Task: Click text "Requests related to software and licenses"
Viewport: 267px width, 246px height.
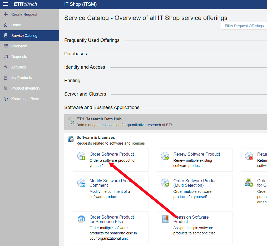Action: (x=111, y=143)
